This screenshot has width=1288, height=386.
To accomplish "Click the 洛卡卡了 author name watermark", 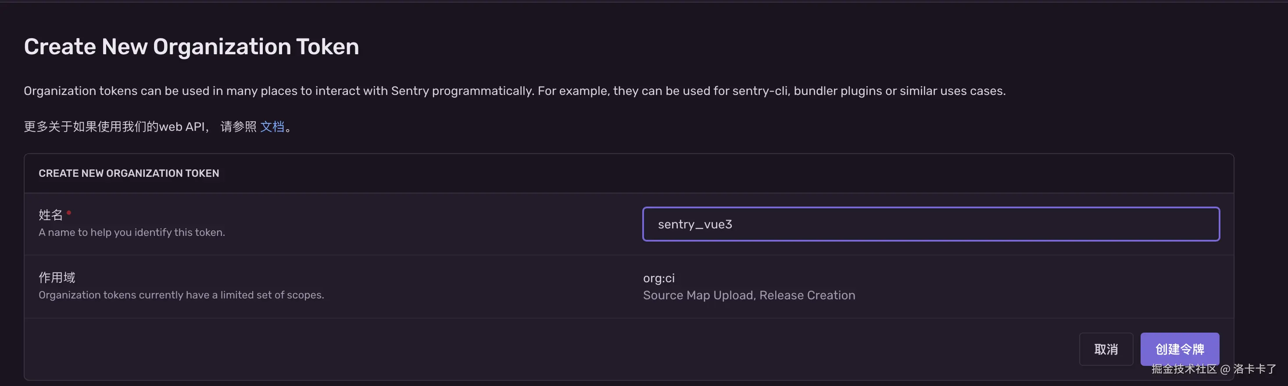I will click(x=1255, y=369).
